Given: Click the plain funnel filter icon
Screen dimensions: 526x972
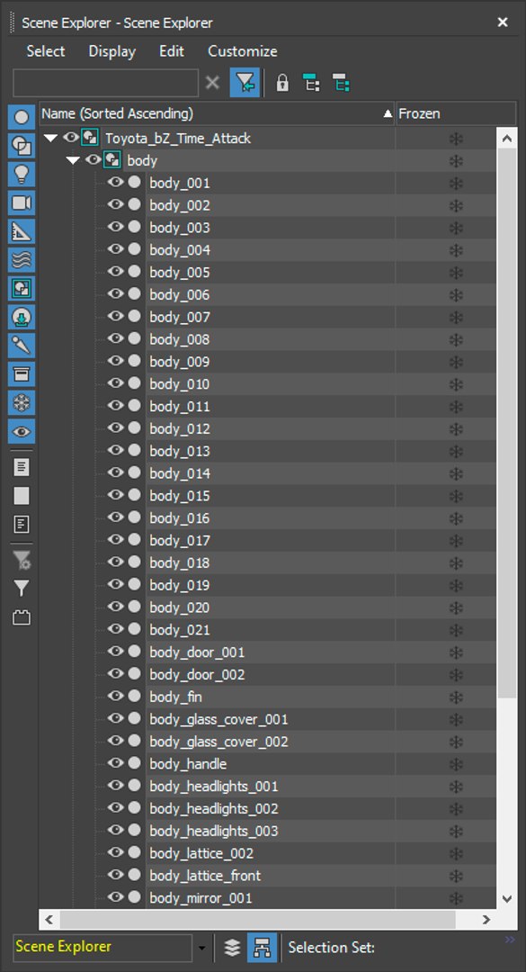Looking at the screenshot, I should point(22,589).
